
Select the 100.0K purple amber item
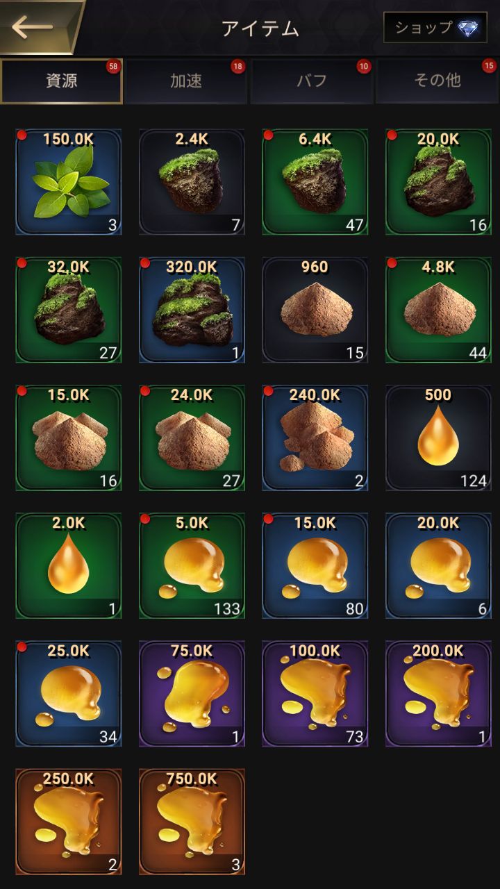point(315,693)
